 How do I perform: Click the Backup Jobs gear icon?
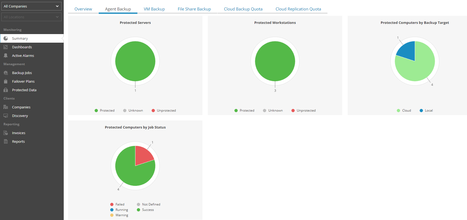point(6,73)
